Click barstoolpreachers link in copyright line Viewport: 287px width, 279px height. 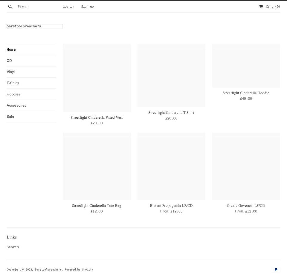point(48,269)
